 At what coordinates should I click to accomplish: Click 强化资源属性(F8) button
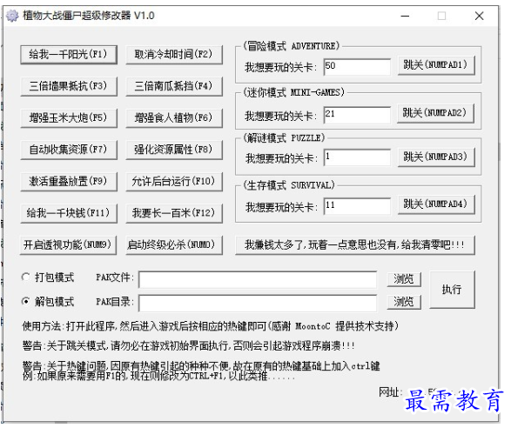point(174,150)
